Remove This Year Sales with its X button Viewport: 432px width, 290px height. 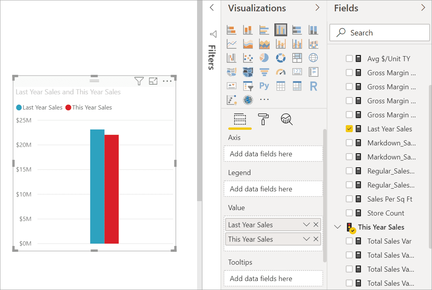tap(316, 239)
